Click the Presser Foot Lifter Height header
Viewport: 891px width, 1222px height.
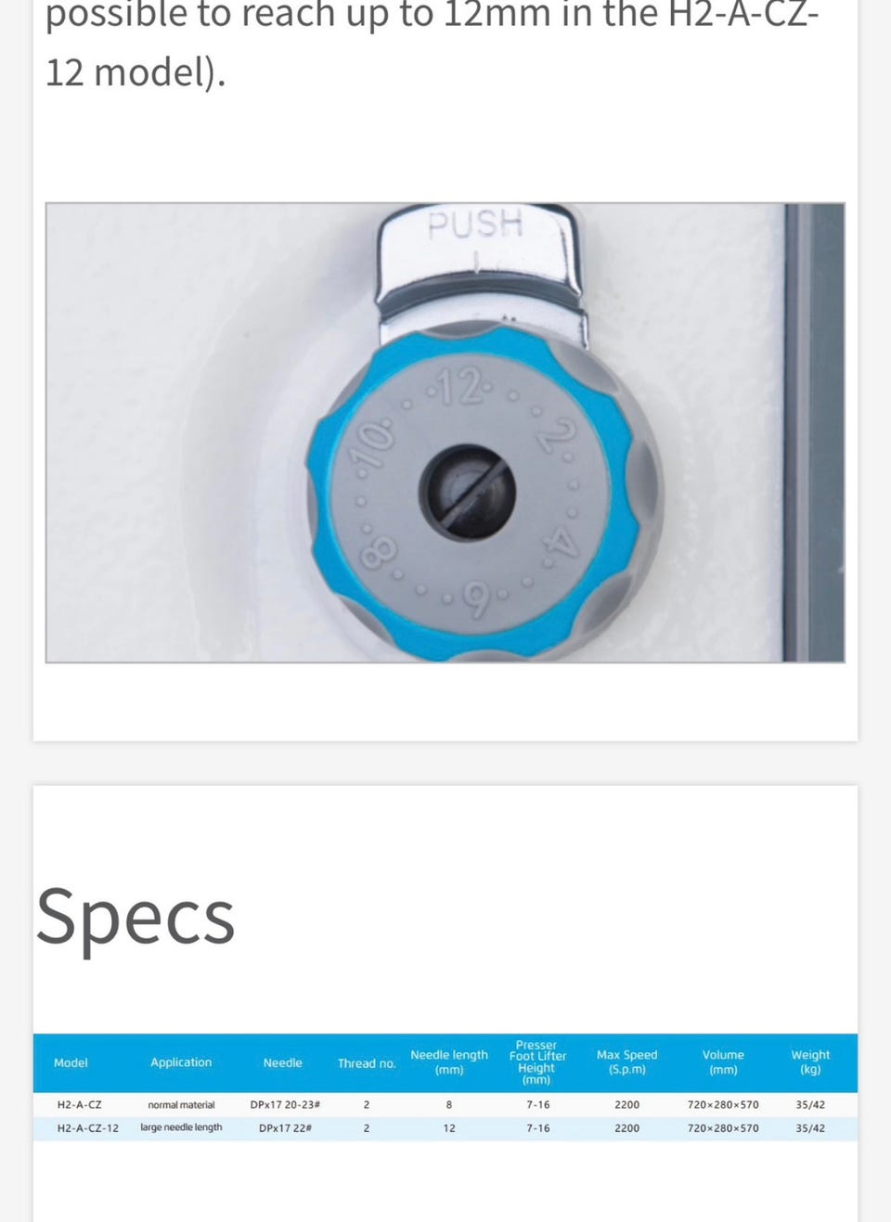click(537, 1062)
